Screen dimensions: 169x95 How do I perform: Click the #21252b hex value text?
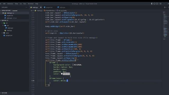tap(77, 65)
